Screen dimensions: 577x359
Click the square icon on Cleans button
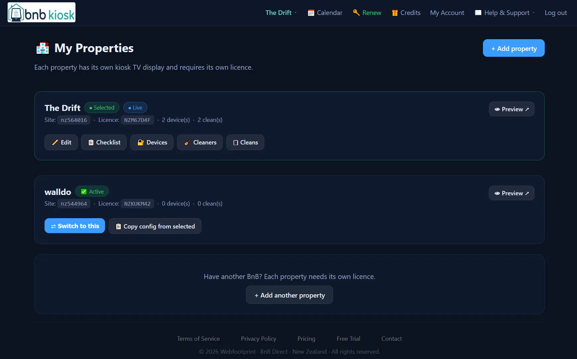click(x=236, y=142)
